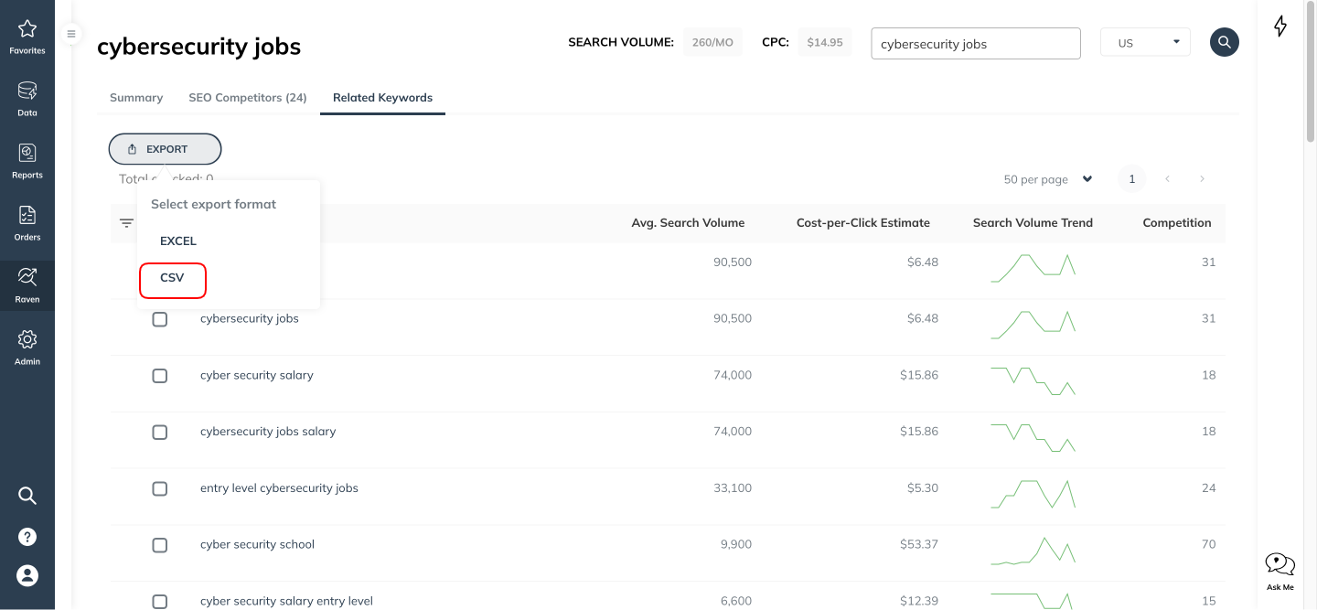Click the 9,900 search volume cell
The image size is (1317, 610).
[736, 544]
